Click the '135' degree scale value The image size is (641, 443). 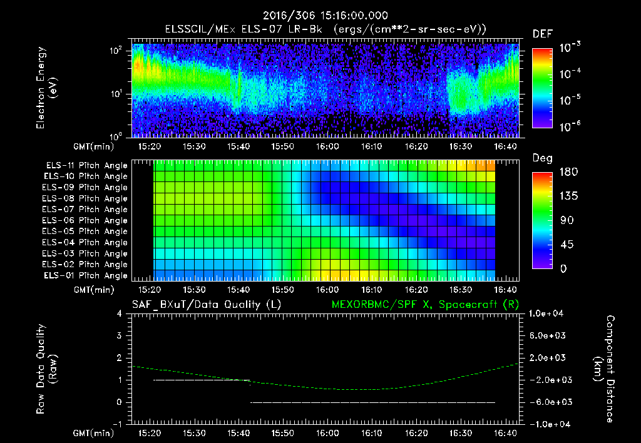569,196
